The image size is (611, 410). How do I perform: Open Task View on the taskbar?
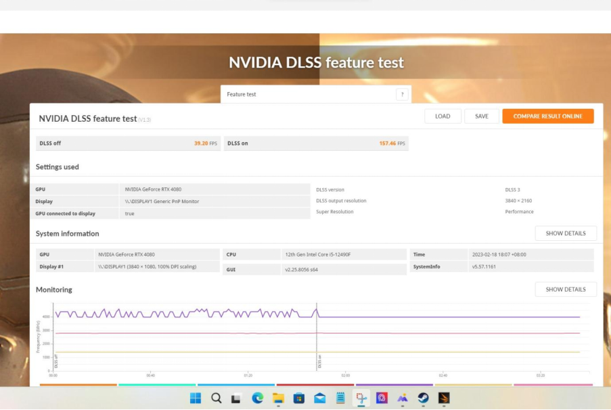pyautogui.click(x=235, y=398)
